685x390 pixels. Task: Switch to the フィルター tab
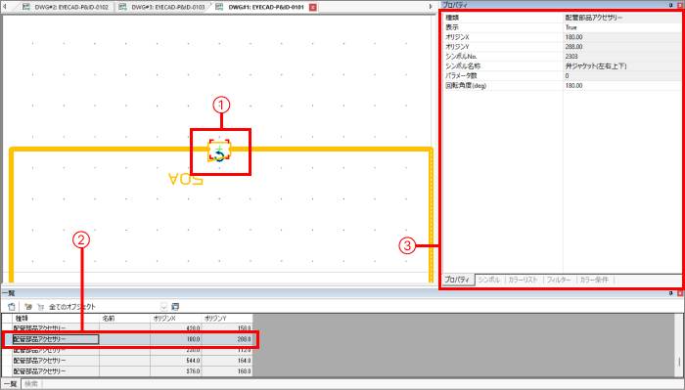coord(559,280)
